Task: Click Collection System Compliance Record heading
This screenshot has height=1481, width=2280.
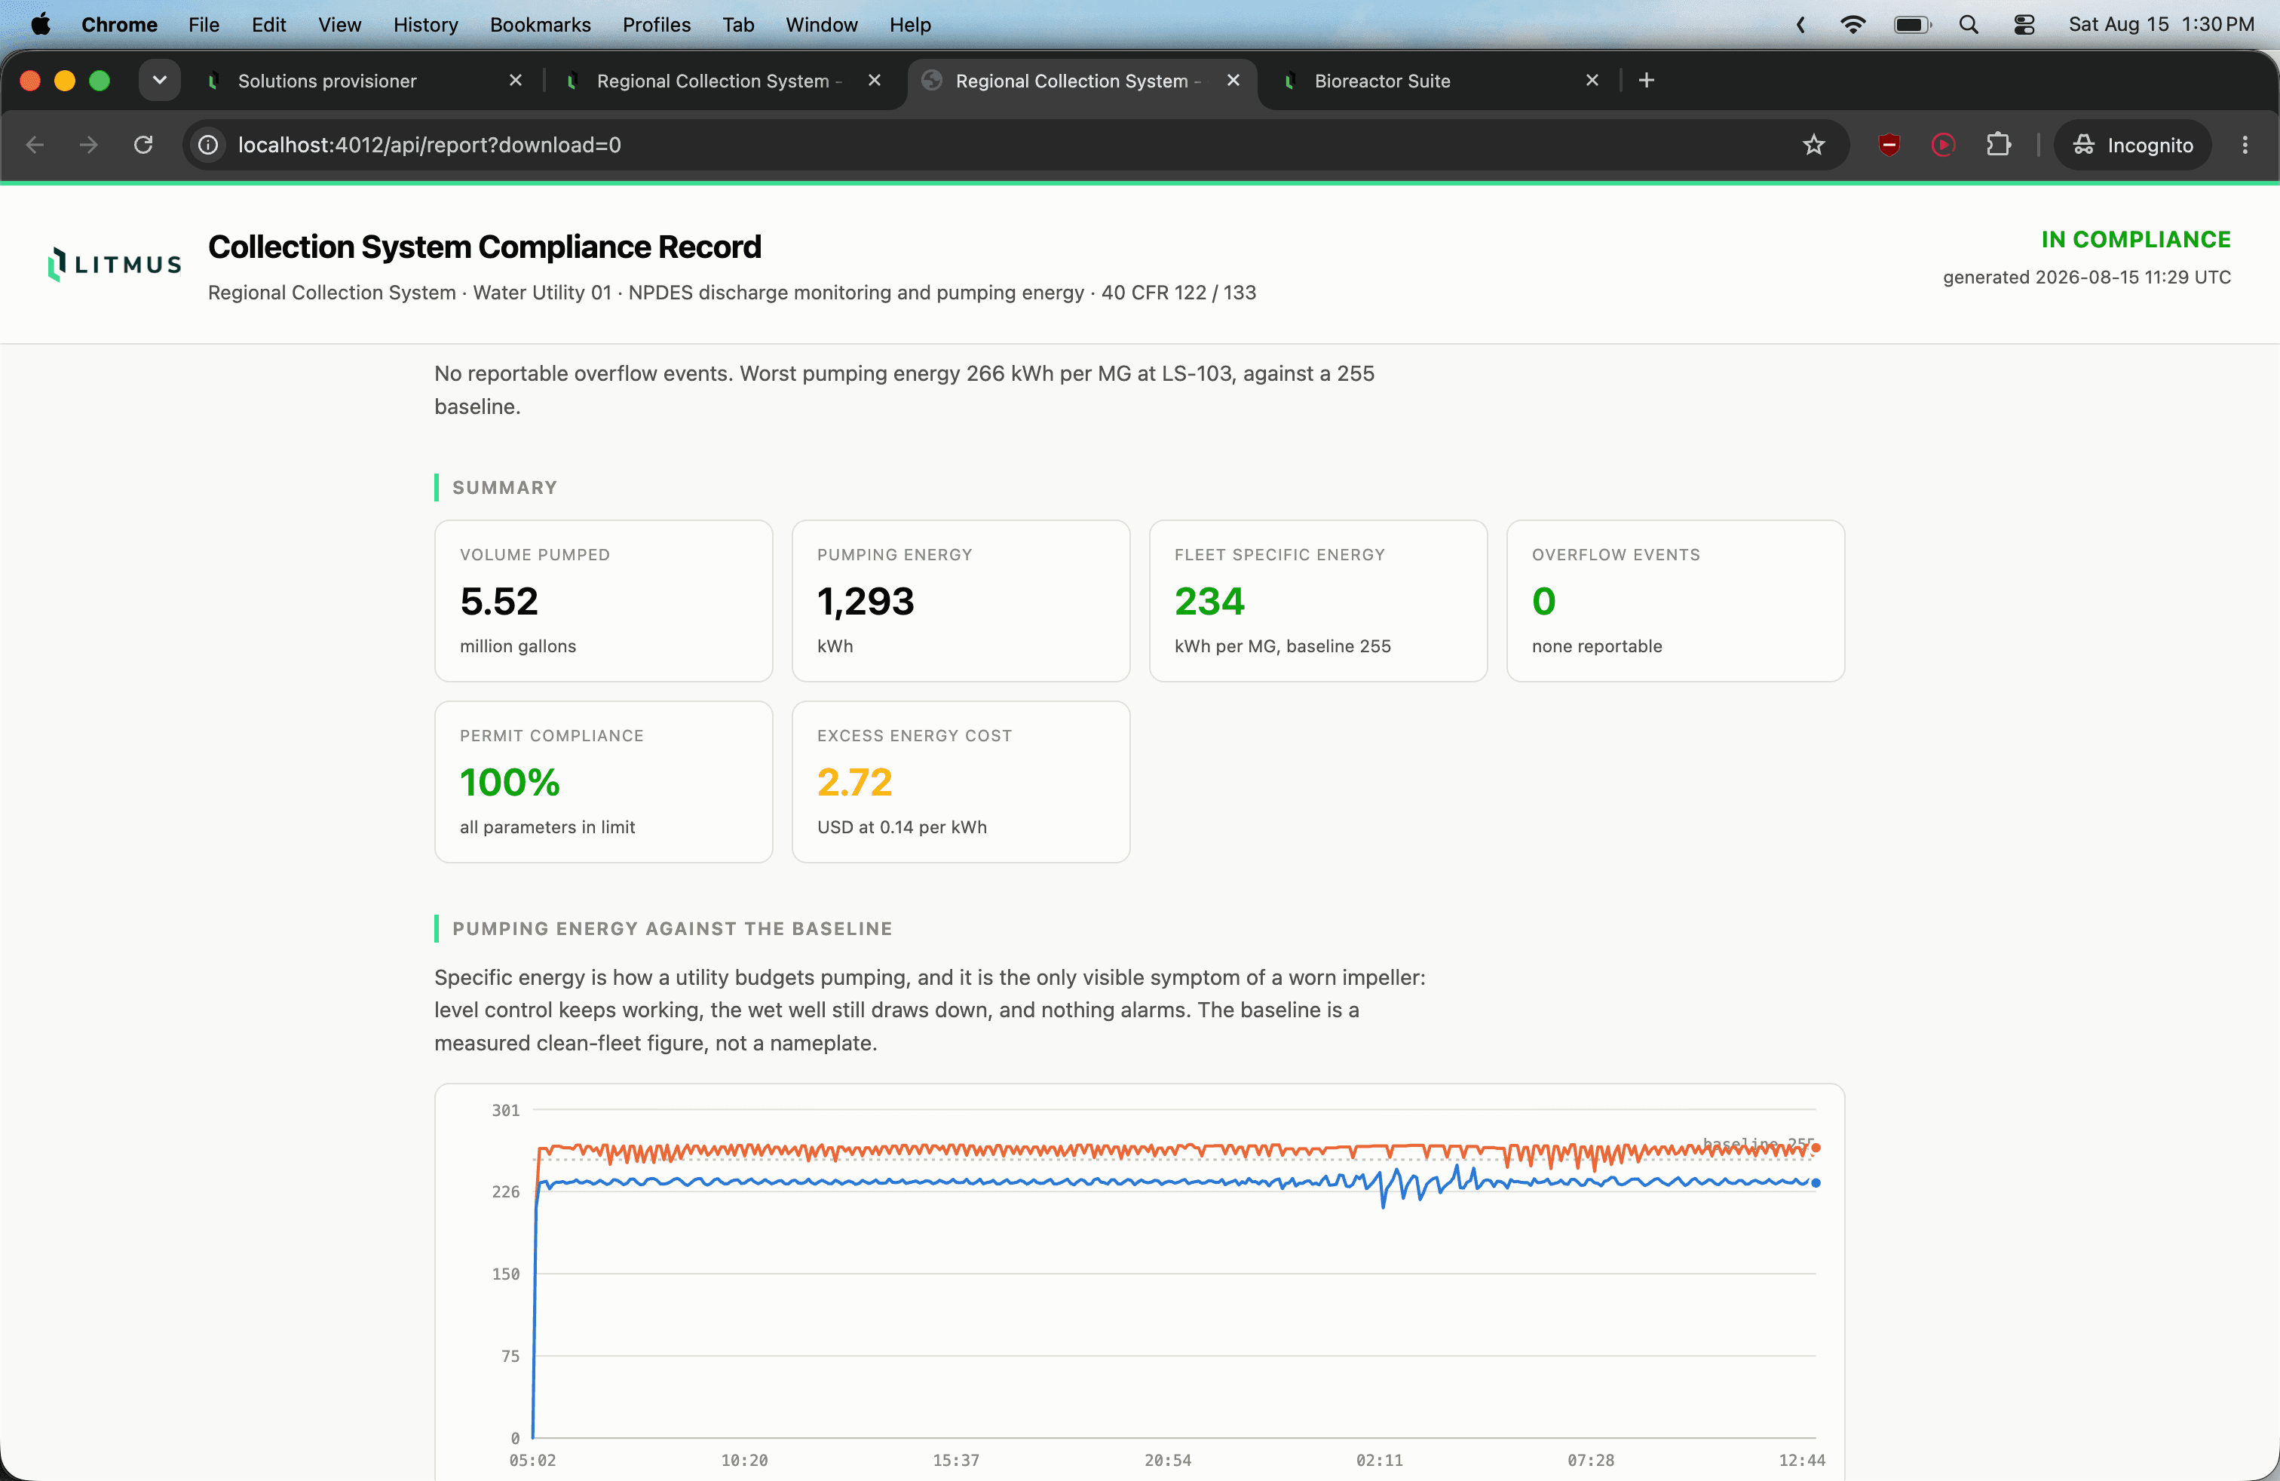Action: 484,247
